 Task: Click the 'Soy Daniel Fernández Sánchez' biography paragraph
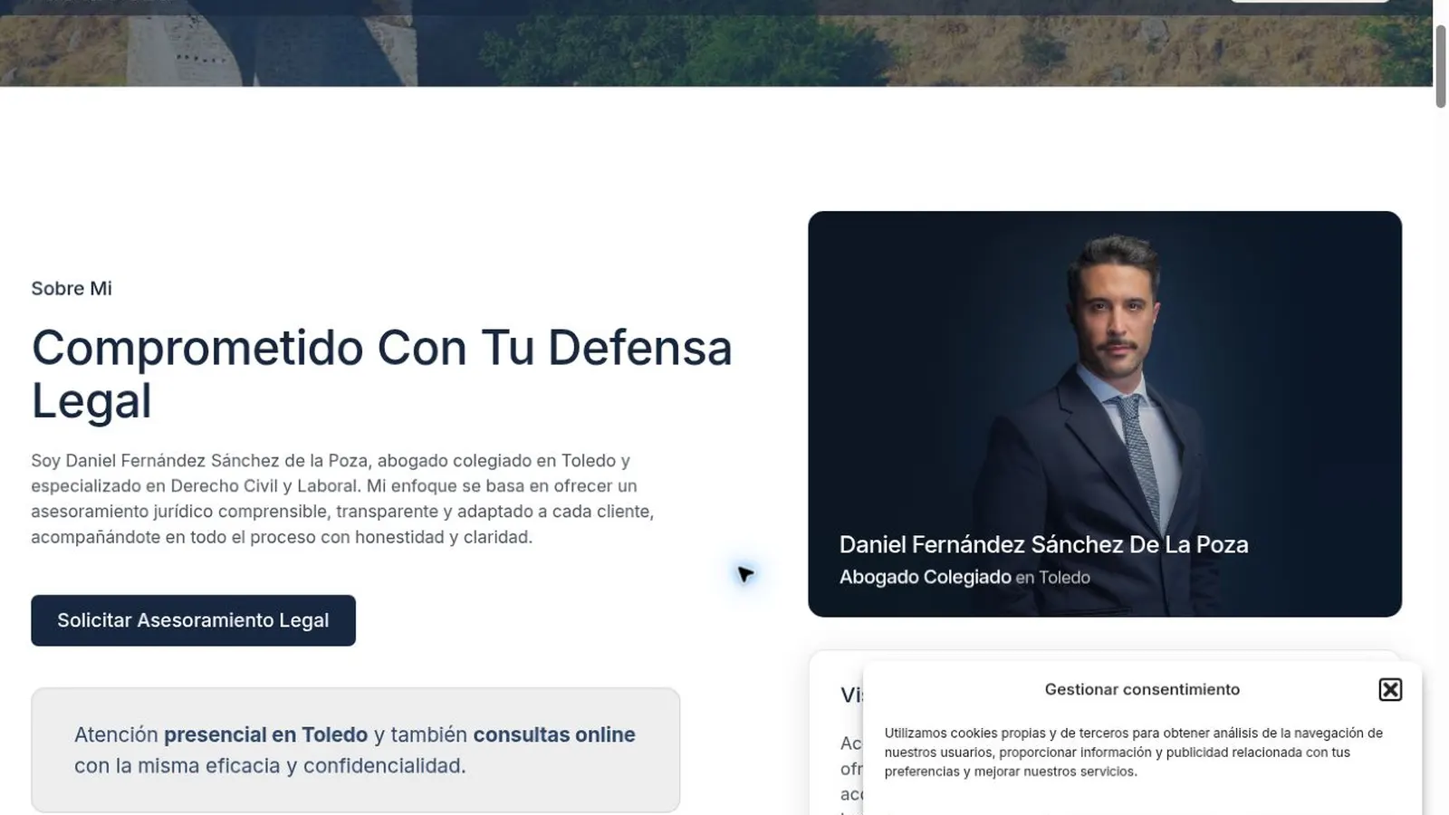click(x=342, y=499)
